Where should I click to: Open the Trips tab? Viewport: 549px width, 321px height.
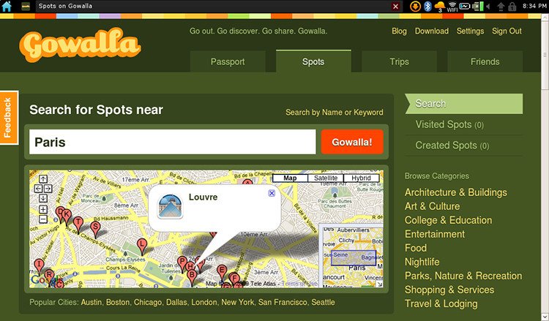click(399, 61)
